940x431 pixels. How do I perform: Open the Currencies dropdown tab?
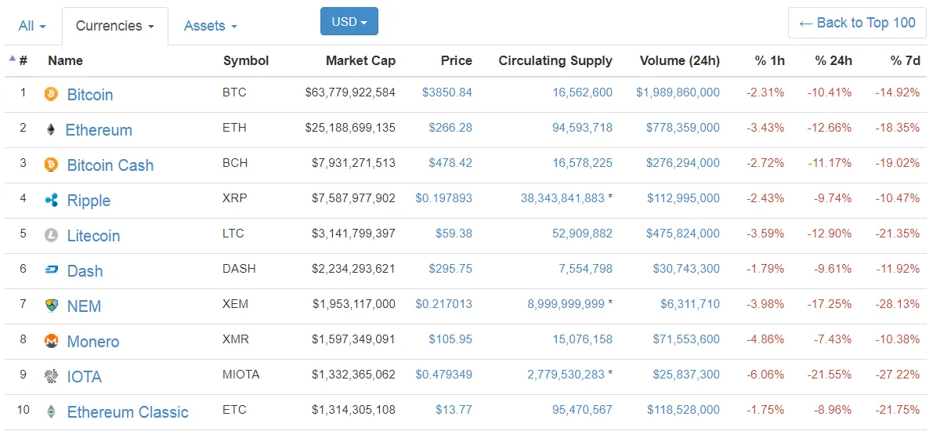[x=114, y=26]
